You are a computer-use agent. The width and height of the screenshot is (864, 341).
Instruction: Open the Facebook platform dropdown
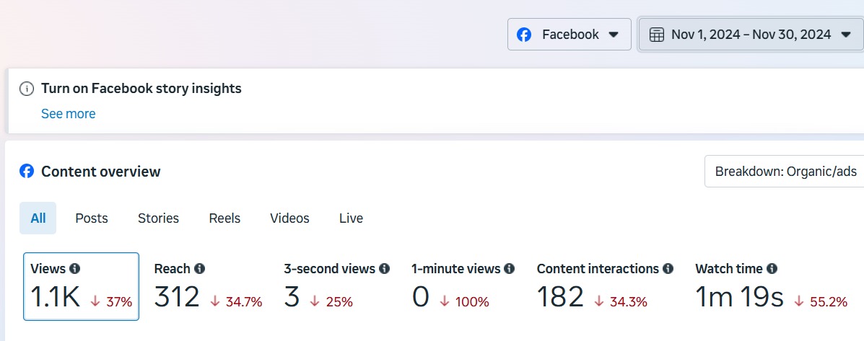pos(569,35)
